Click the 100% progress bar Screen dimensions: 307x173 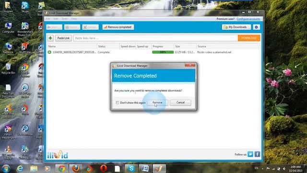pos(163,52)
